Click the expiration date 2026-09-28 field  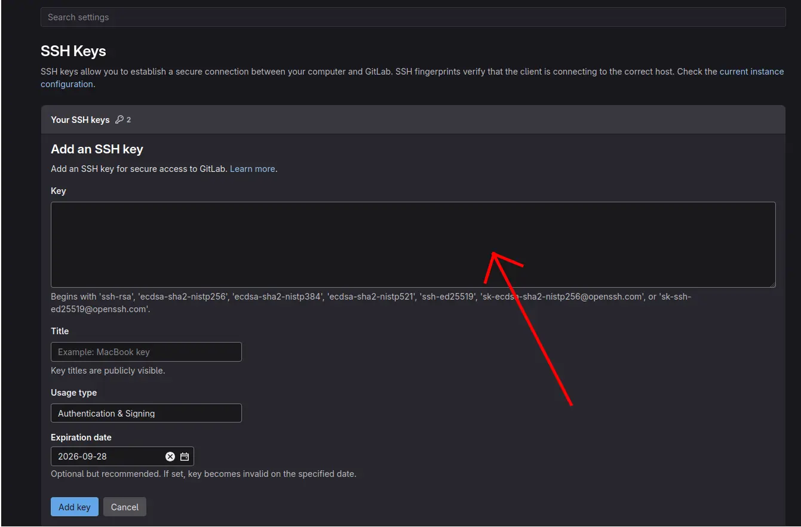coord(108,457)
